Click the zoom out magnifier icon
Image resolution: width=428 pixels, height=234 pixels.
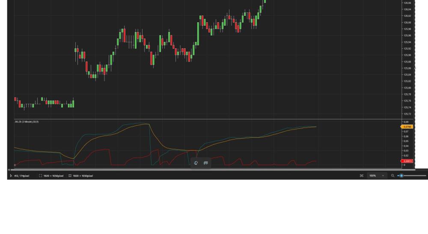pyautogui.click(x=393, y=176)
